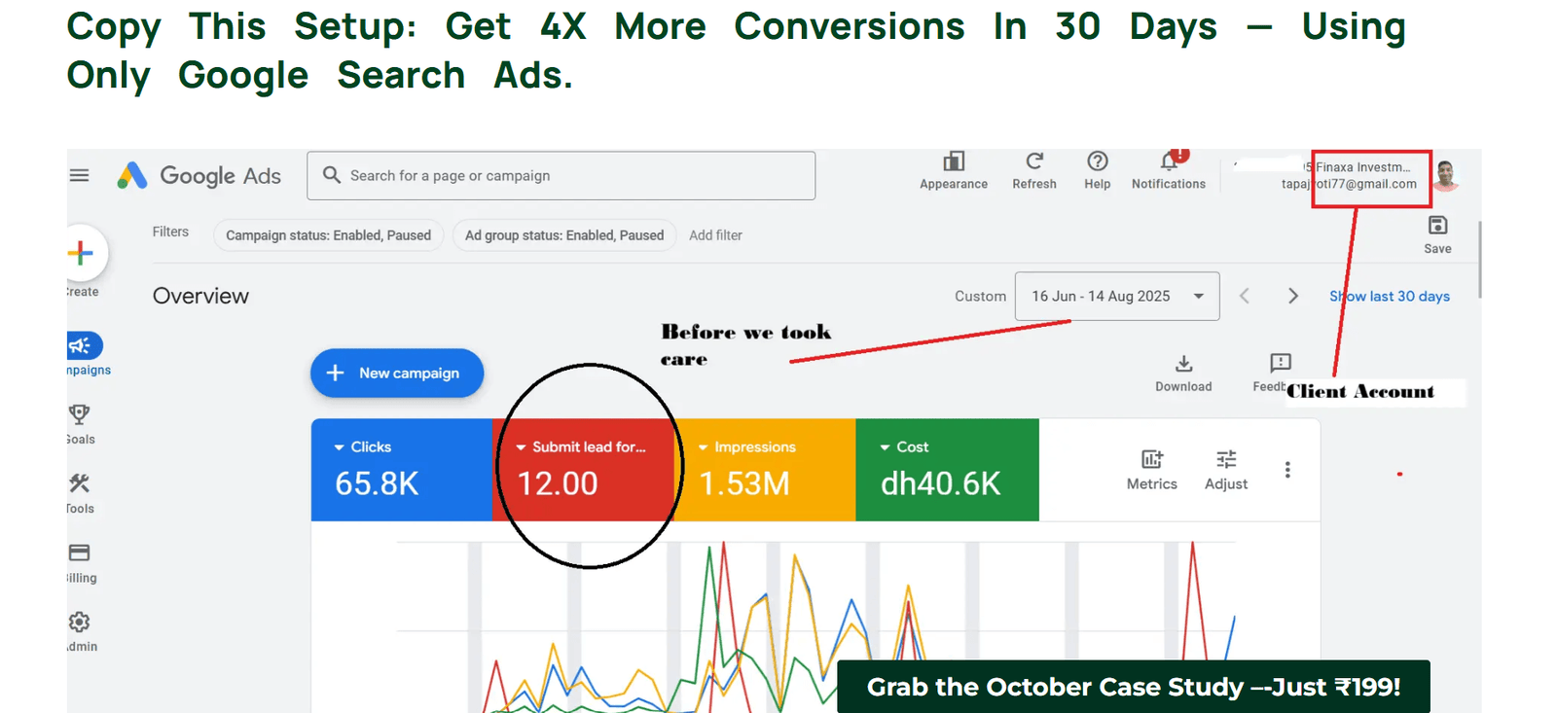Screen dimensions: 1557x713
Task: Go to the previous date period arrow
Action: [x=1244, y=296]
